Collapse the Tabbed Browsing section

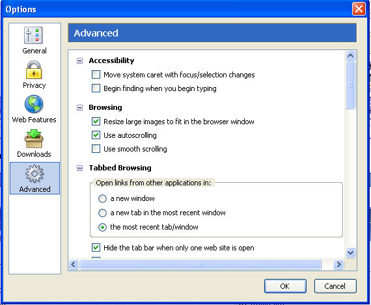coord(80,168)
